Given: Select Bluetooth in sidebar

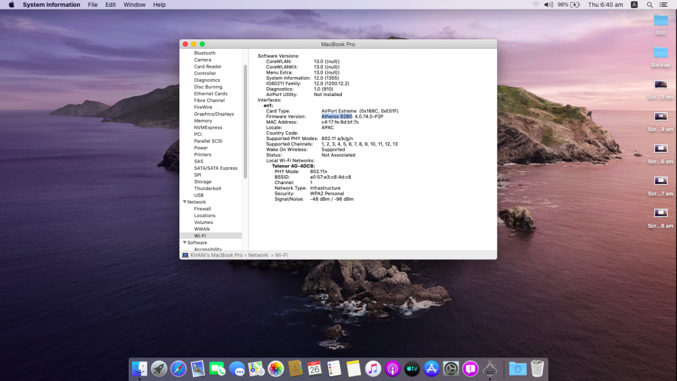Looking at the screenshot, I should click(204, 53).
